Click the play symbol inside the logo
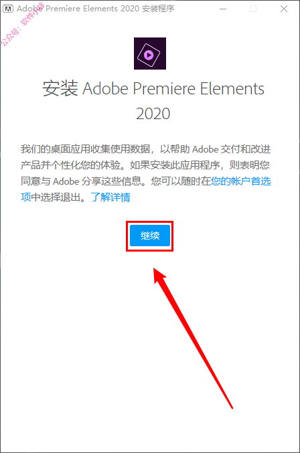The image size is (300, 453). pos(149,55)
